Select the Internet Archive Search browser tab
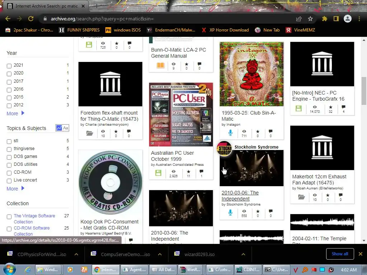This screenshot has height=275, width=367. [46, 6]
